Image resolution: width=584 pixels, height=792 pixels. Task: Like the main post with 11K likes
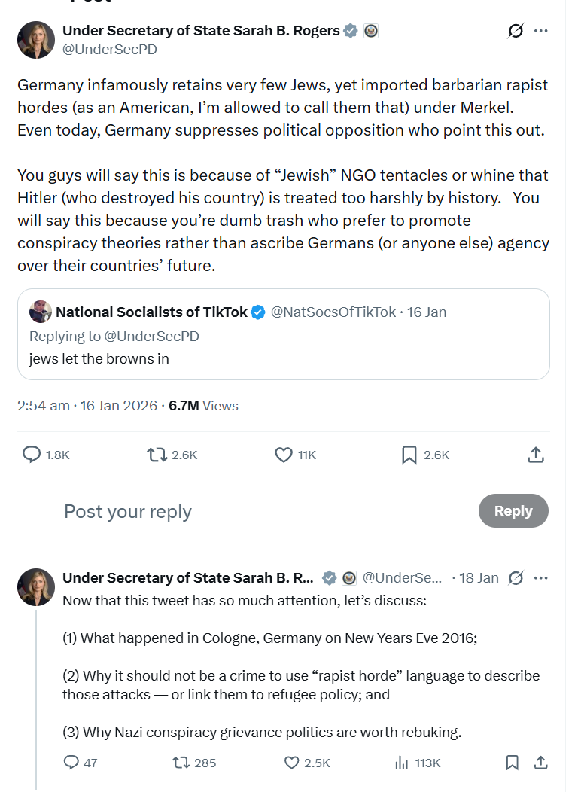[283, 455]
